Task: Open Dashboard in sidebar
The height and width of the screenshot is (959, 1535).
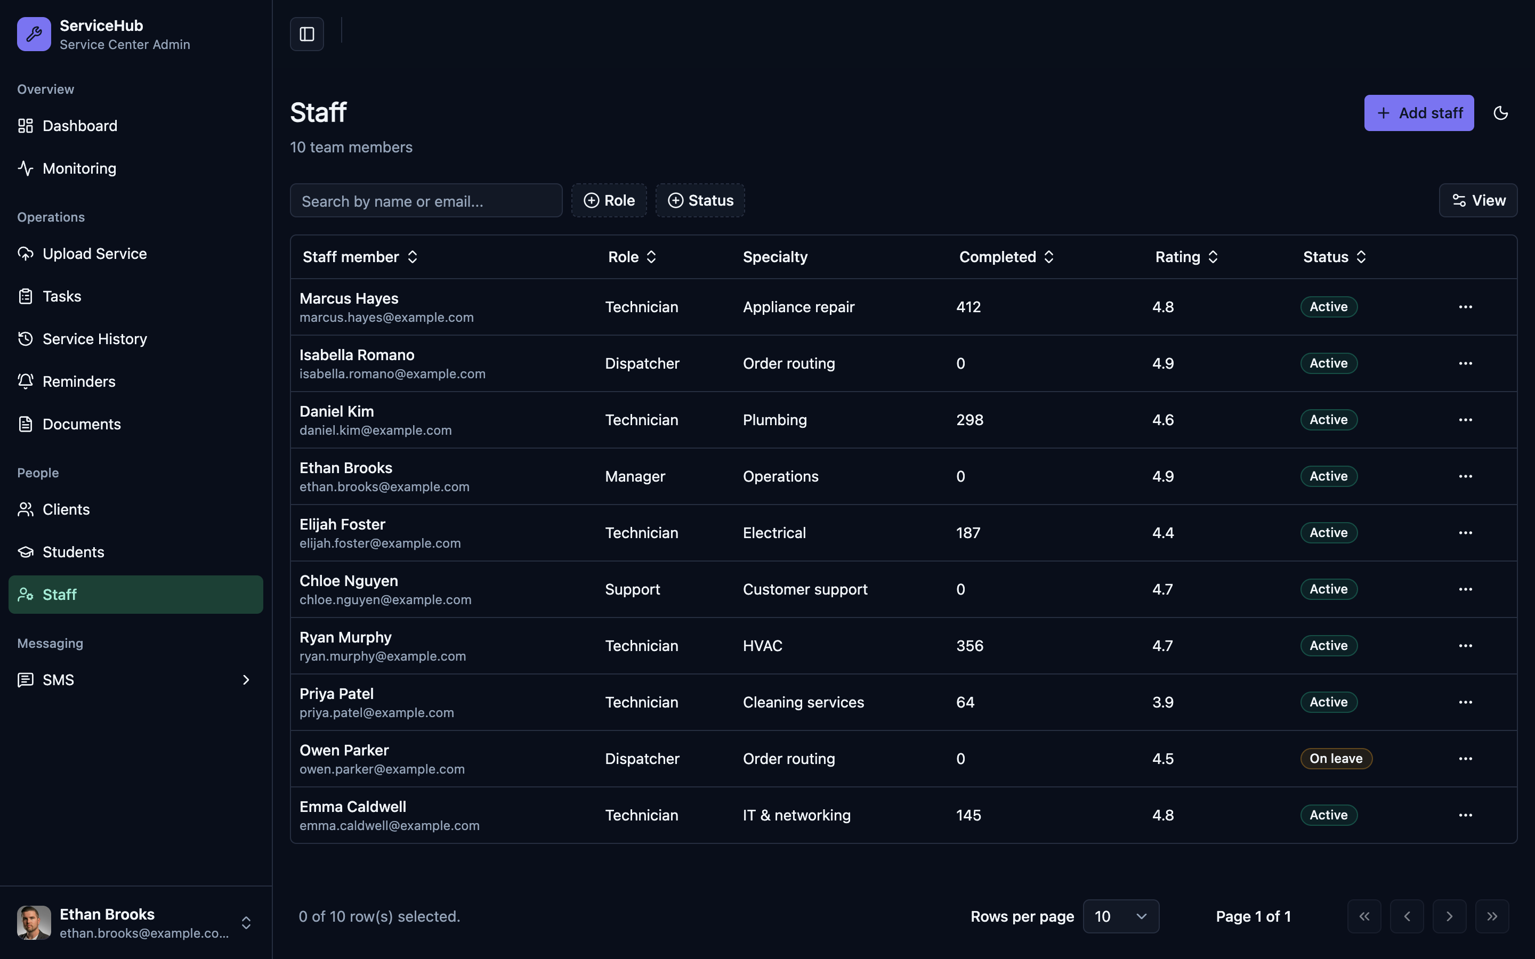Action: 136,126
